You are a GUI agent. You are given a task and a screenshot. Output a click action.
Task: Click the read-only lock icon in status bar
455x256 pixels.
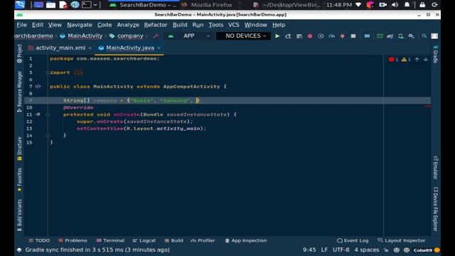386,250
